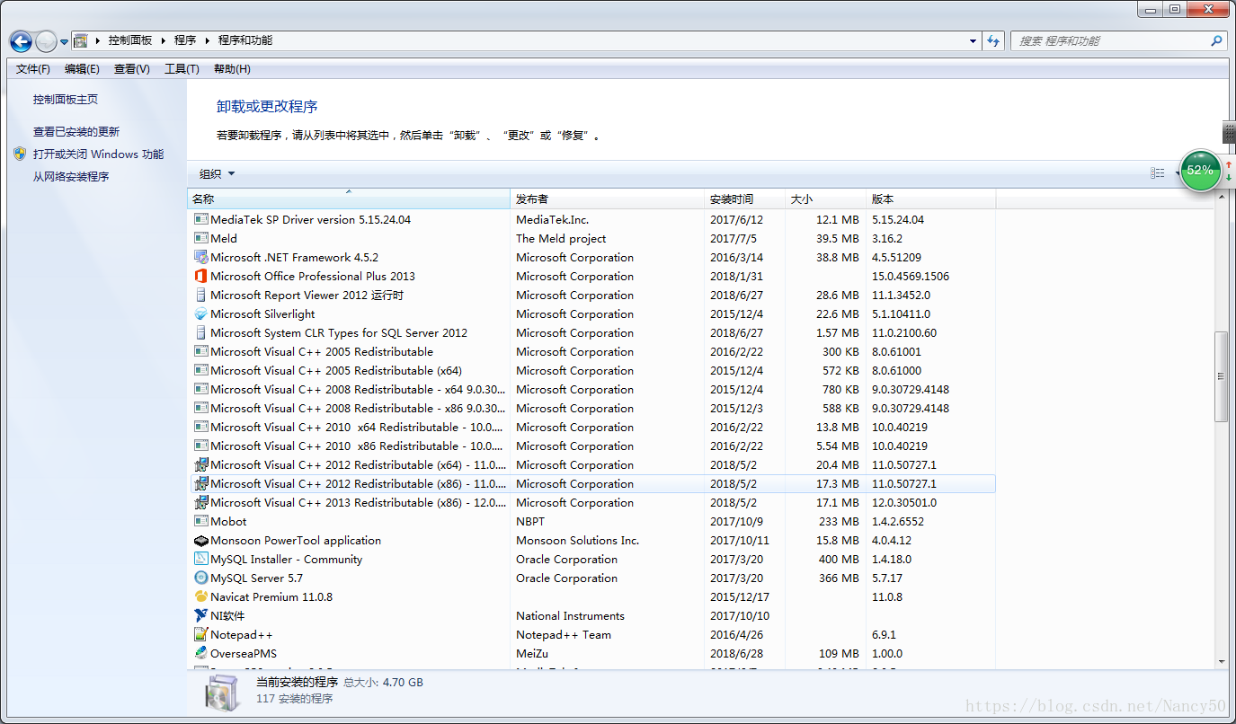This screenshot has height=724, width=1236.
Task: Click icon of Visual C++ 2012 Redistributable (x64)
Action: tap(201, 464)
